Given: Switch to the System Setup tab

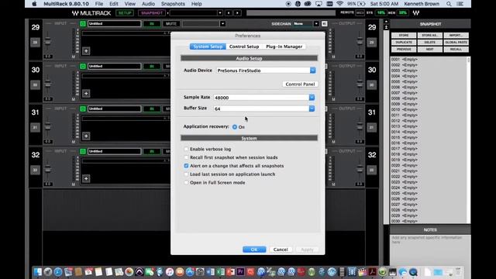Looking at the screenshot, I should click(x=208, y=46).
